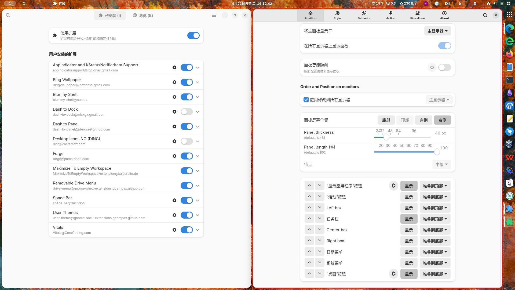Move Center box down with arrow

point(320,230)
